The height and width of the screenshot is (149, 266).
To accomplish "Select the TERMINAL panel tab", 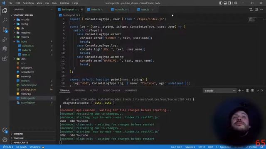I will coord(65,91).
